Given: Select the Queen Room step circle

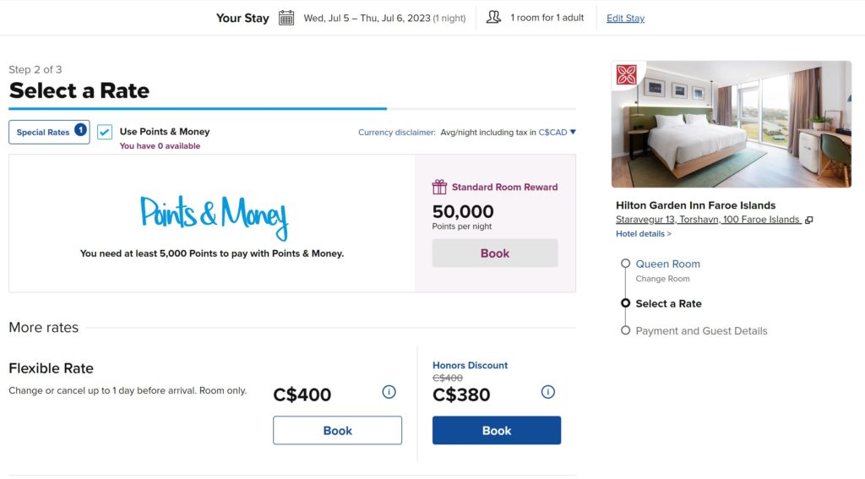Looking at the screenshot, I should point(625,264).
